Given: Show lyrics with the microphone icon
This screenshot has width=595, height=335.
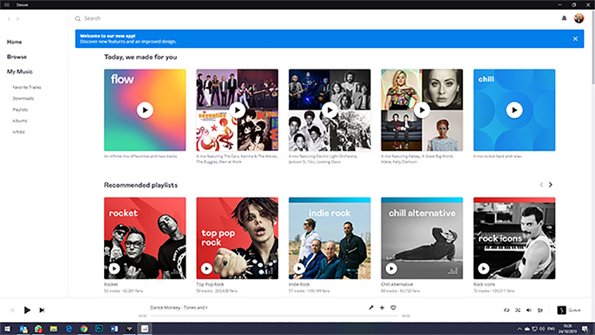Looking at the screenshot, I should [x=370, y=308].
